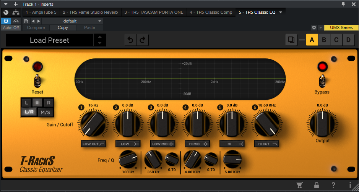Click the copy A/B settings icon
Screen dimensions: 359x192
(x=291, y=40)
